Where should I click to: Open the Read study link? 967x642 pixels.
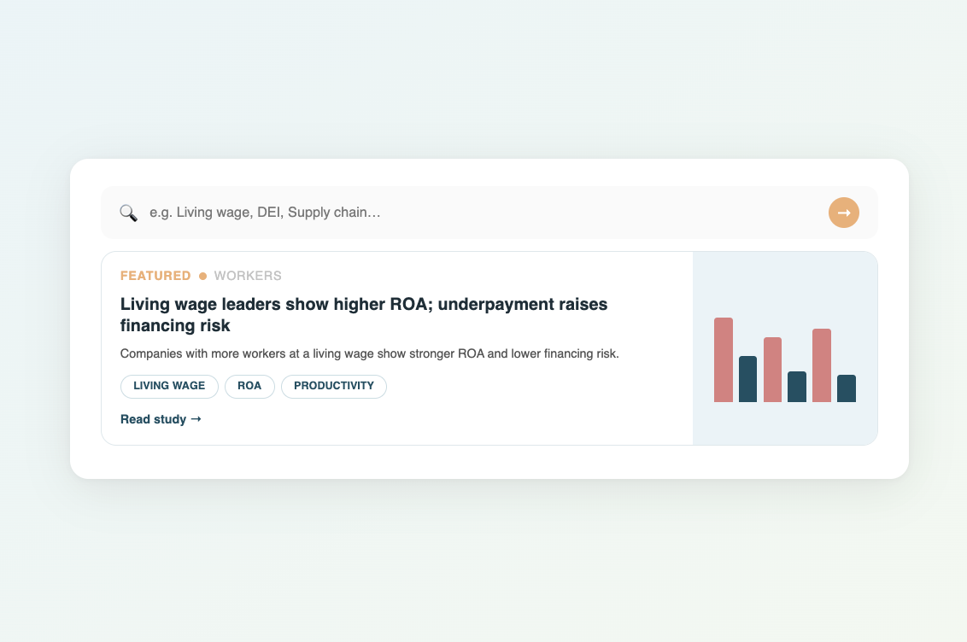[x=154, y=419]
